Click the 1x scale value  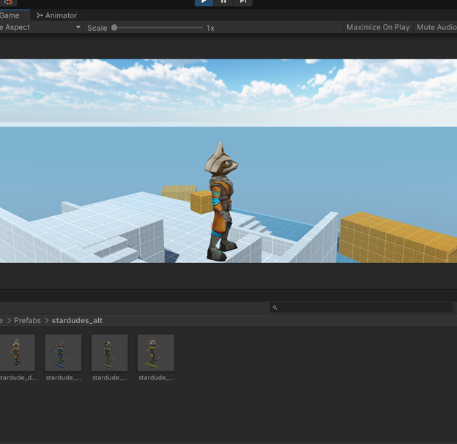point(210,28)
